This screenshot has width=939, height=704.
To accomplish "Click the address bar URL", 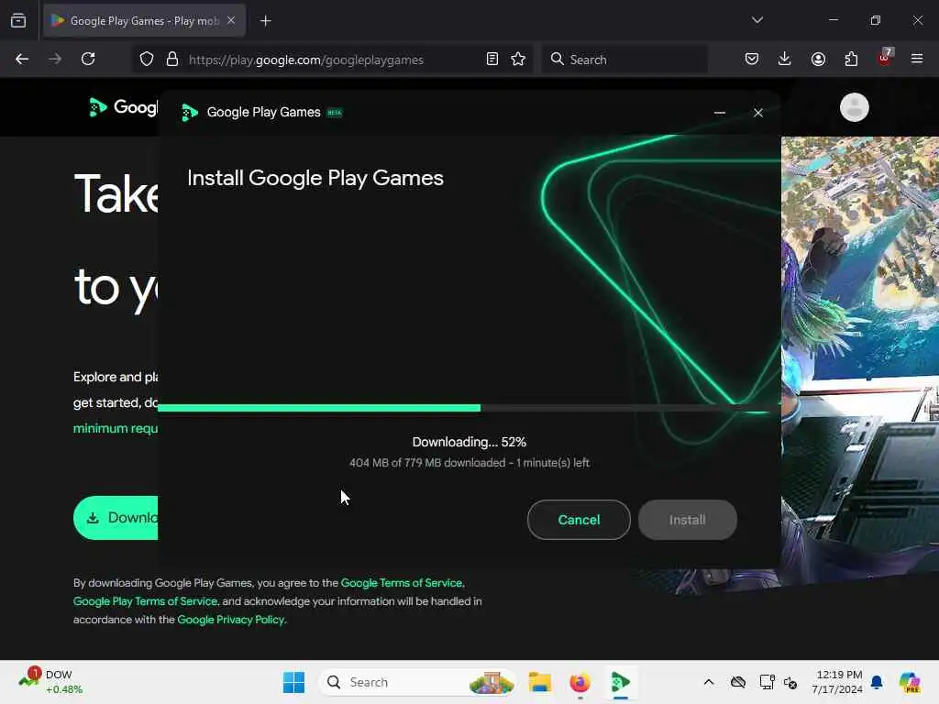I will tap(306, 60).
